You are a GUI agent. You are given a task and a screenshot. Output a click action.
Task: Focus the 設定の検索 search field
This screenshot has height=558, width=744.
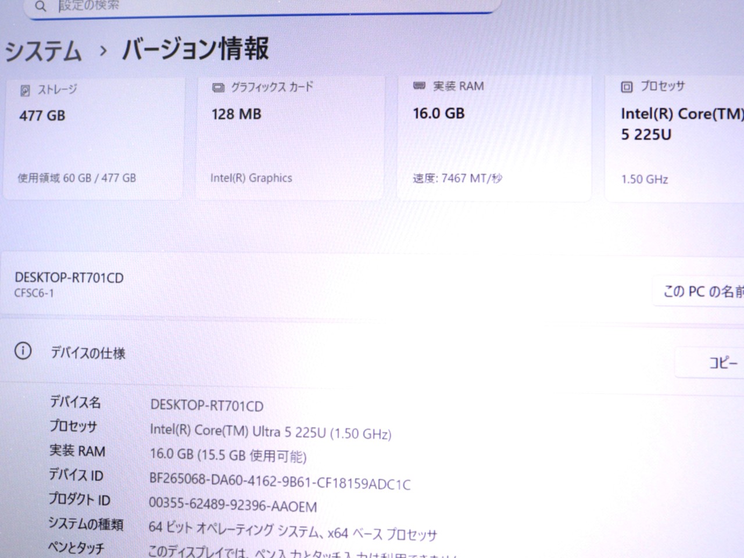point(262,6)
